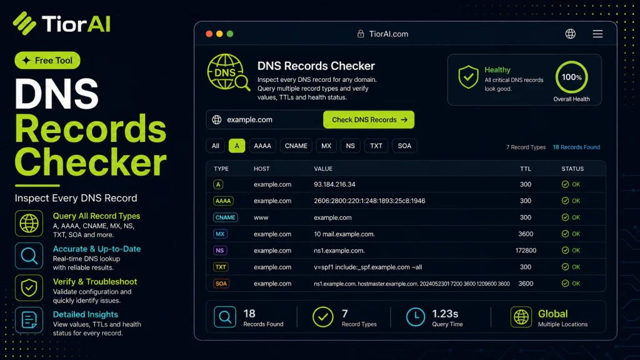Click the Healthy status label

(497, 70)
